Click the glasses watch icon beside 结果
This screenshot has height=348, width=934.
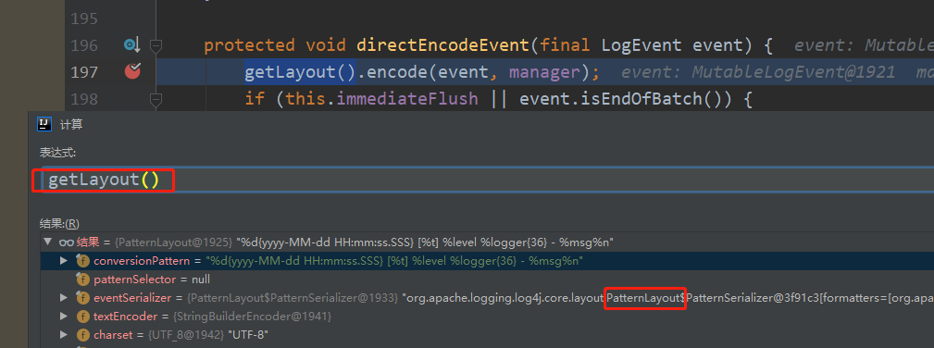click(x=66, y=242)
